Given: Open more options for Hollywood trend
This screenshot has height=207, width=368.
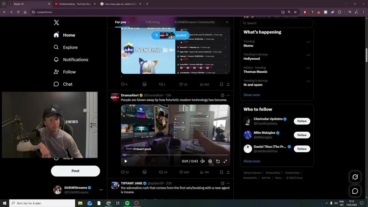Looking at the screenshot, I should click(308, 55).
